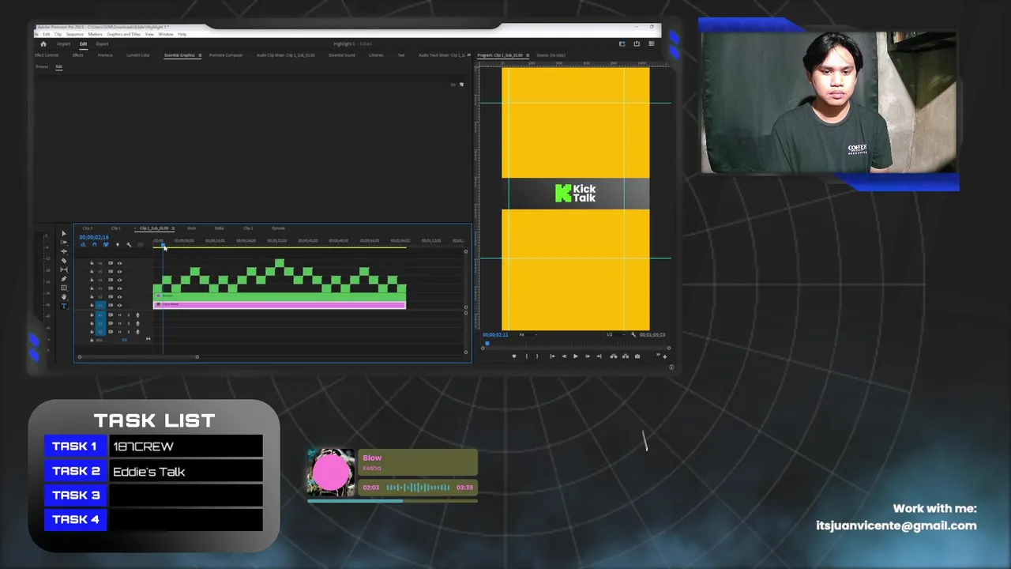Open the Clip 1_Sub_01:00 timeline panel menu

[x=173, y=228]
